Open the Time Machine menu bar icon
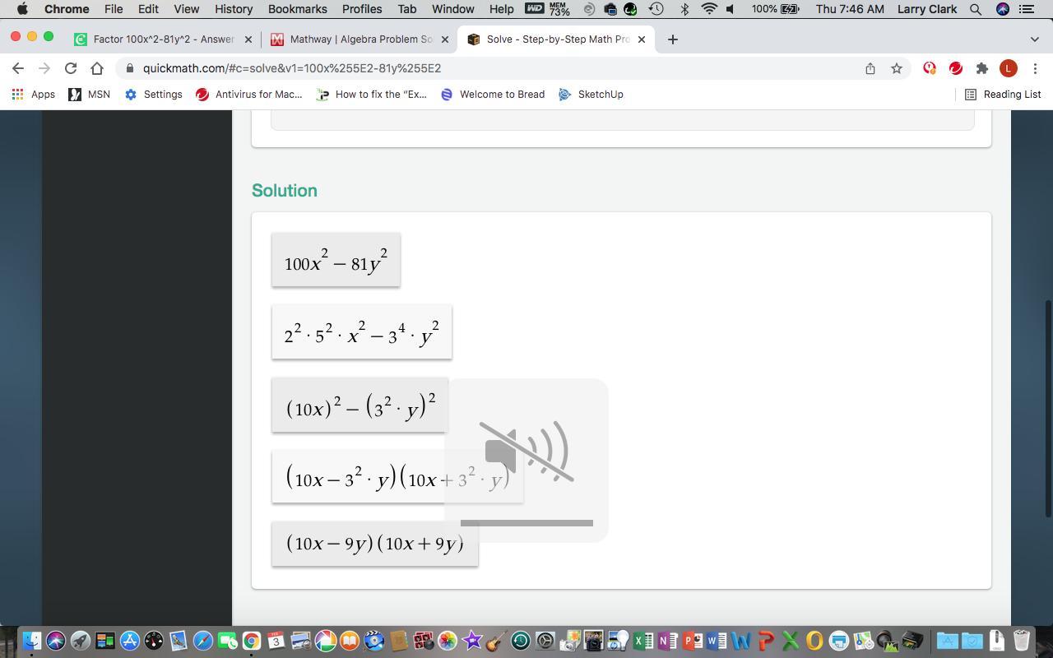Screen dimensions: 1053x658 [x=656, y=9]
